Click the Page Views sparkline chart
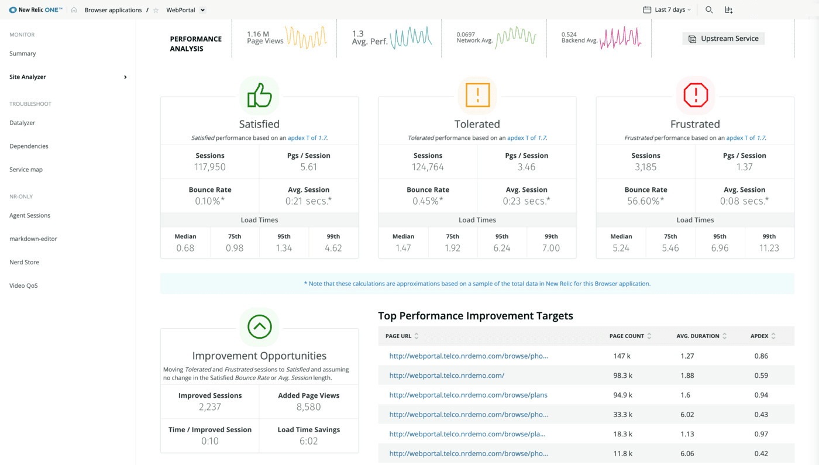Viewport: 819px width, 465px height. [x=304, y=39]
